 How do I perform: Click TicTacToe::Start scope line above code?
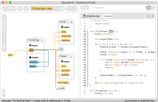(x=99, y=20)
